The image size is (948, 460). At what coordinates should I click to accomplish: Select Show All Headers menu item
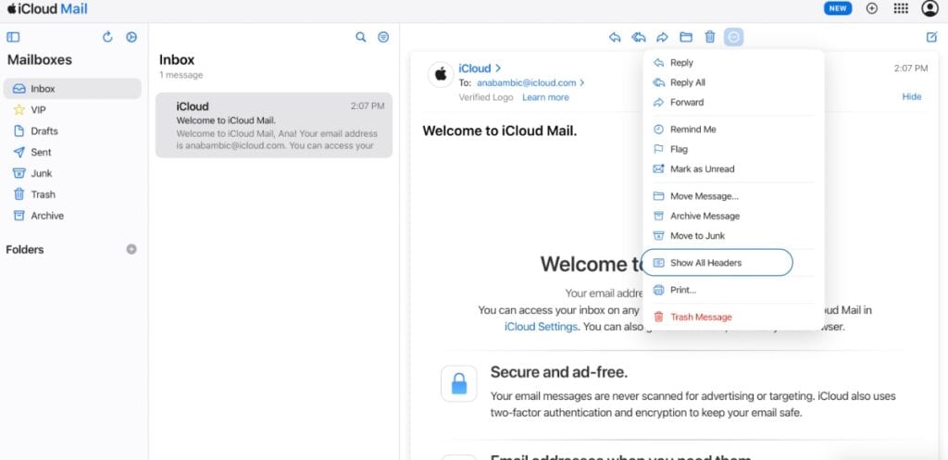click(733, 263)
